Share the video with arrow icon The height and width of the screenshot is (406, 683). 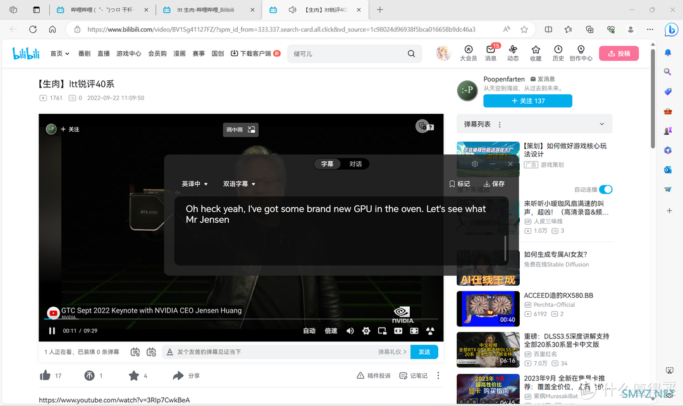click(x=178, y=376)
